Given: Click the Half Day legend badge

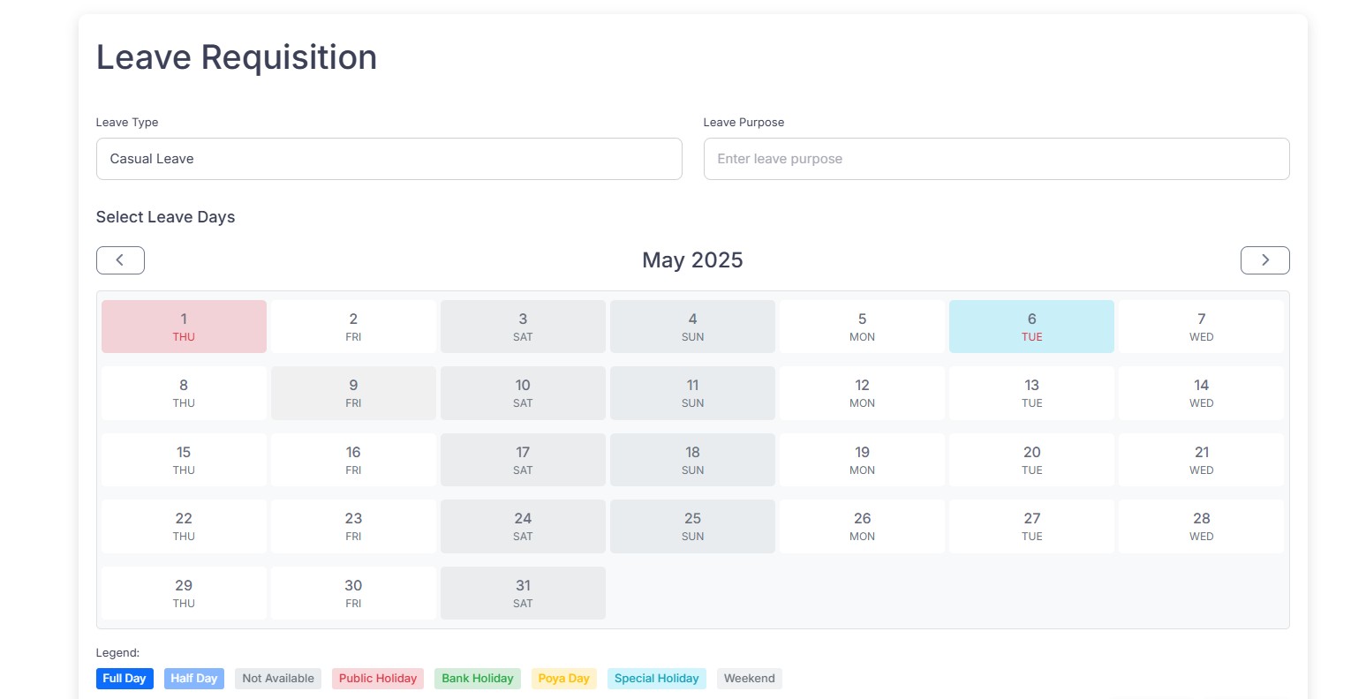Looking at the screenshot, I should point(194,679).
